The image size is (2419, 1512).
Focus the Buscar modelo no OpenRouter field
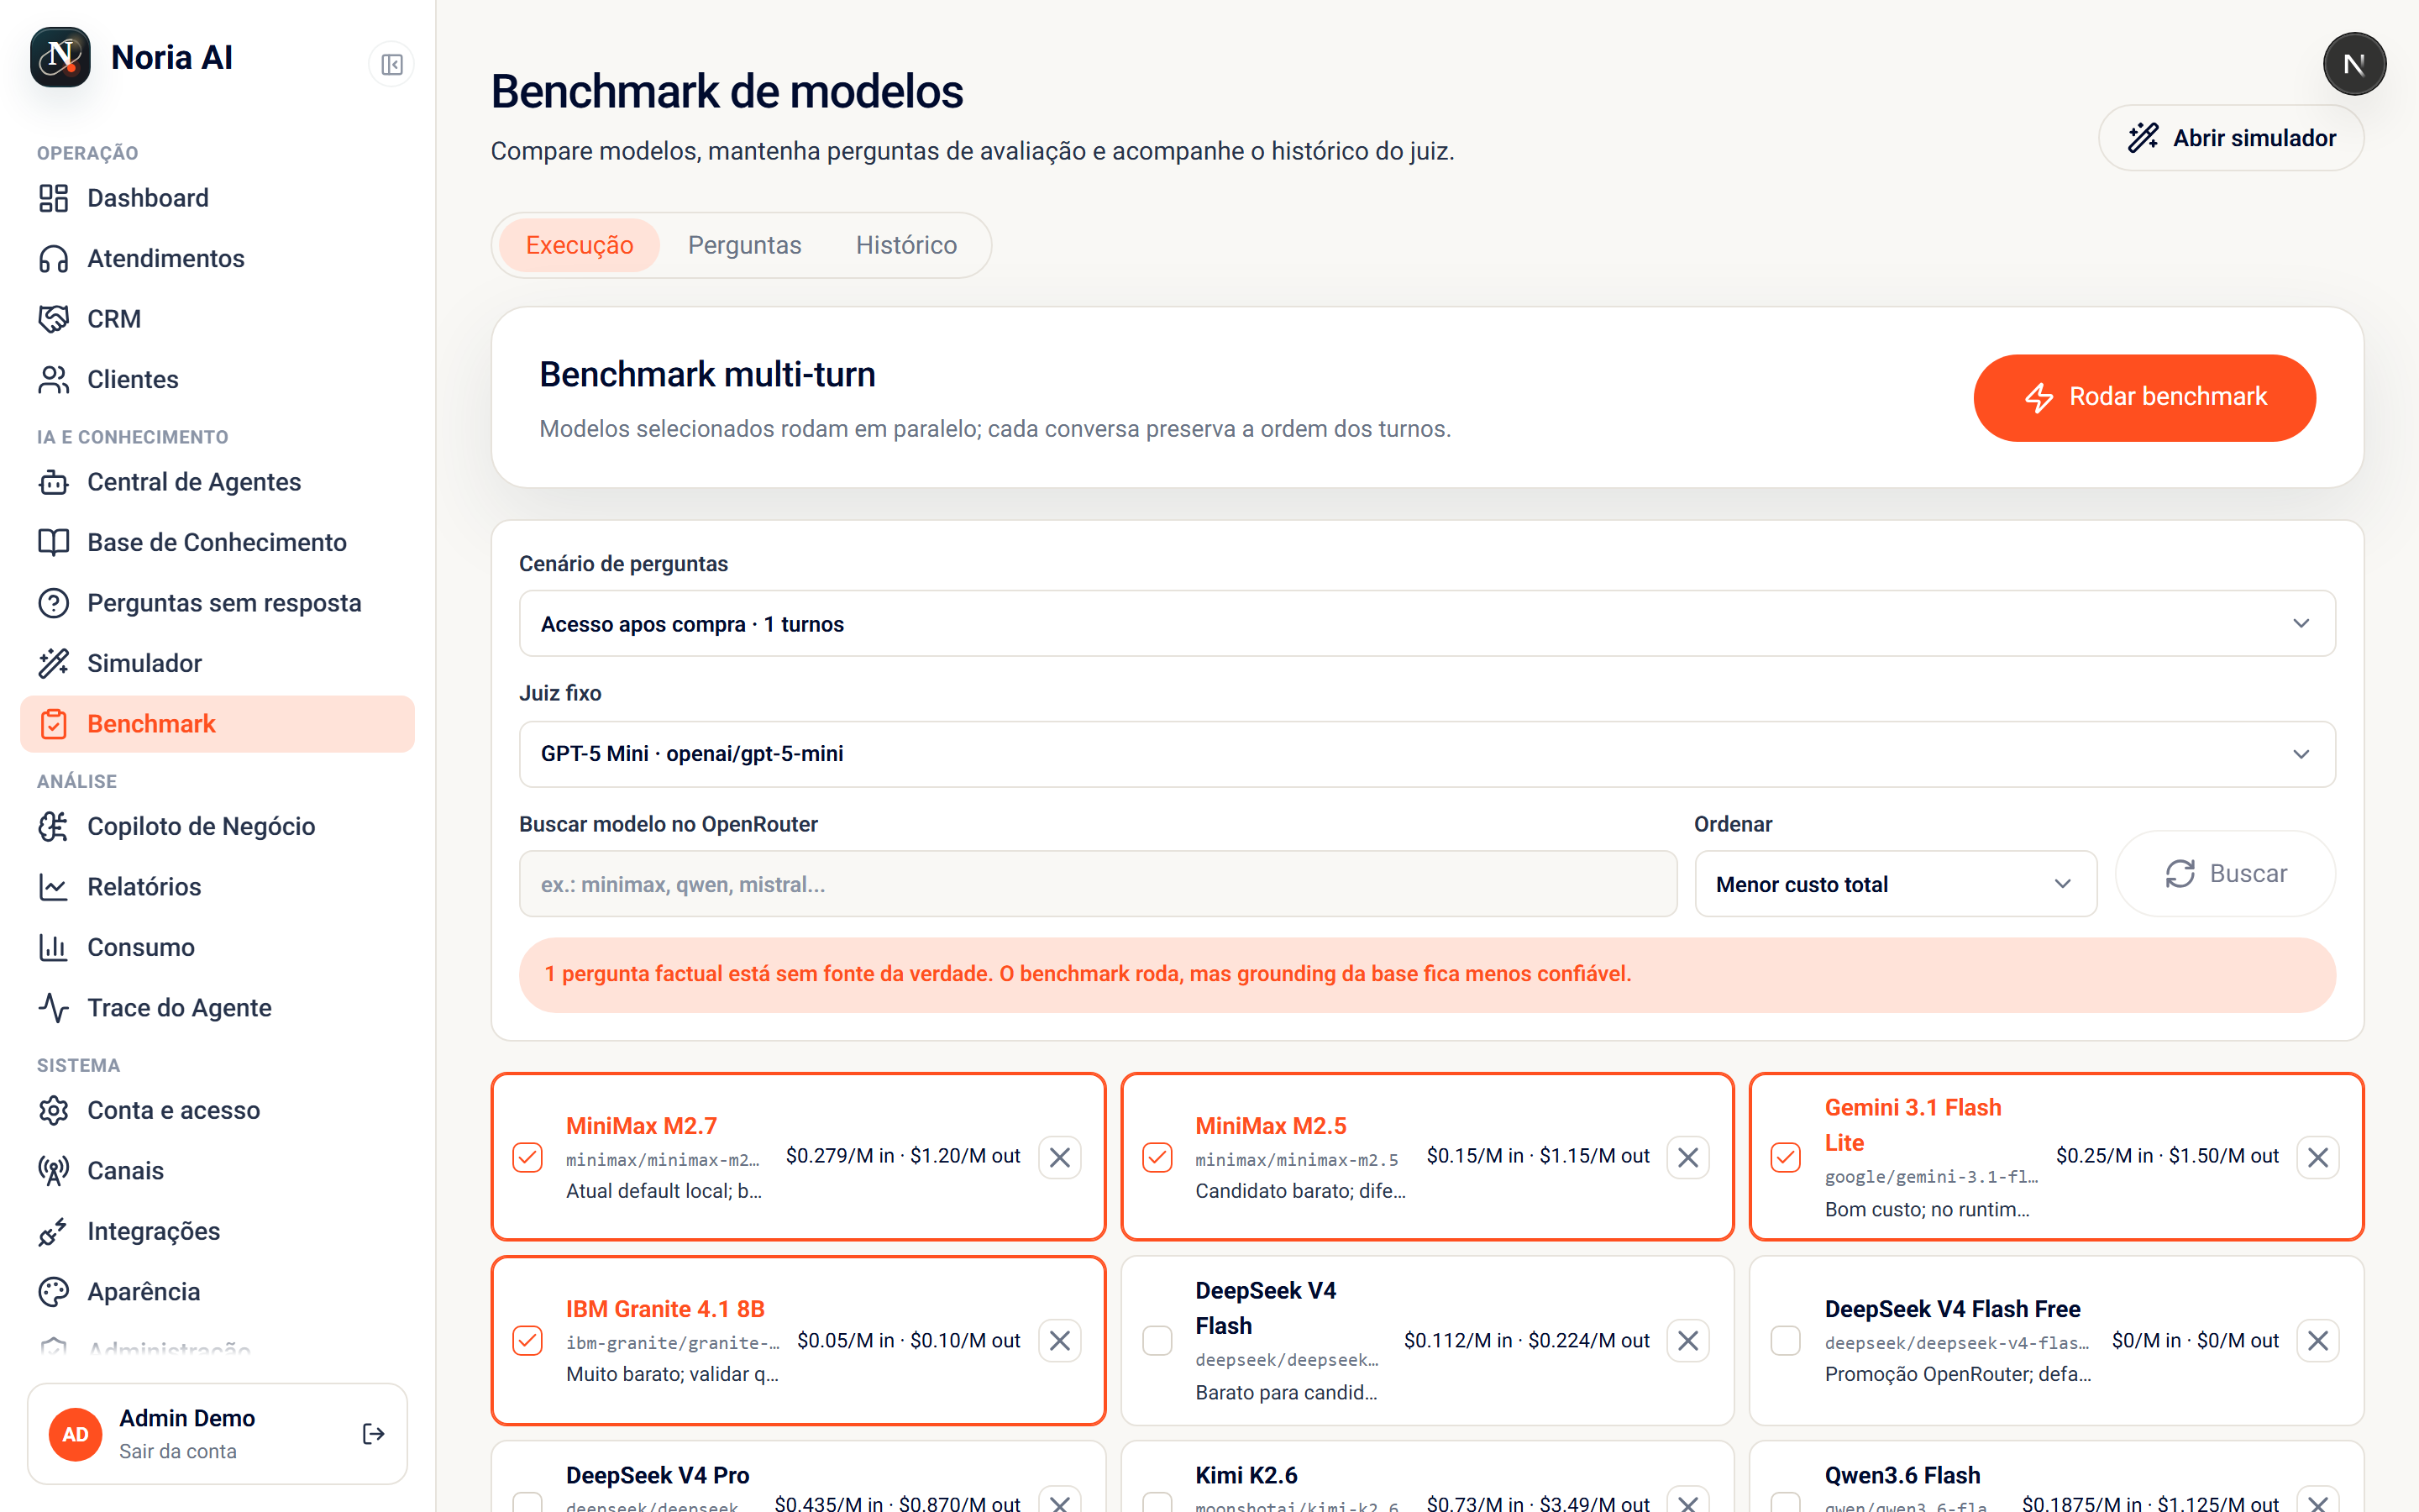click(1098, 884)
